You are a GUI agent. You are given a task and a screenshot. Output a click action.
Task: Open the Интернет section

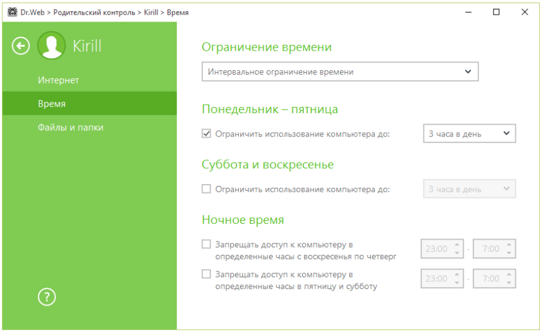(90, 80)
